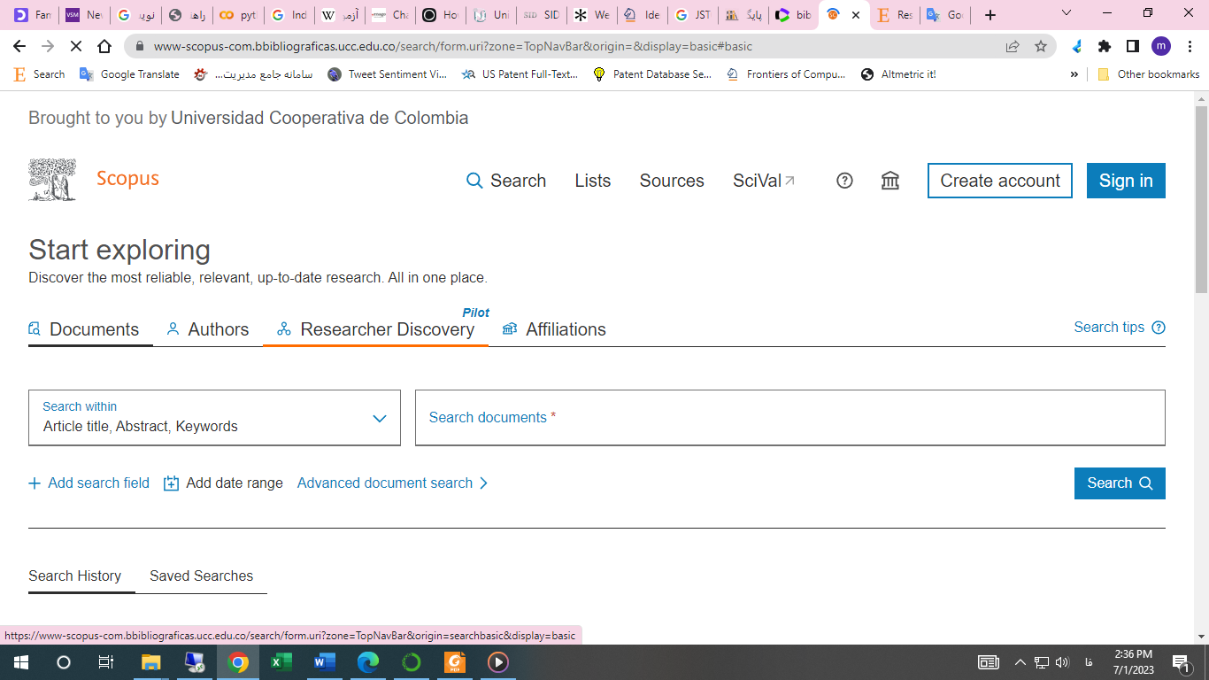Open the Altmetric it! bookmark

[898, 74]
